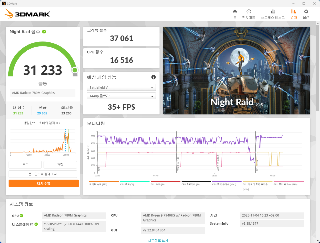Click the 3DMark logo in the header

(x=27, y=14)
